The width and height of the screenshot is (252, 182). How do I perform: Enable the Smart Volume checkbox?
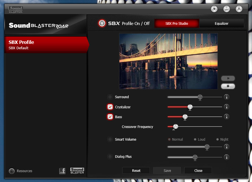[110, 139]
